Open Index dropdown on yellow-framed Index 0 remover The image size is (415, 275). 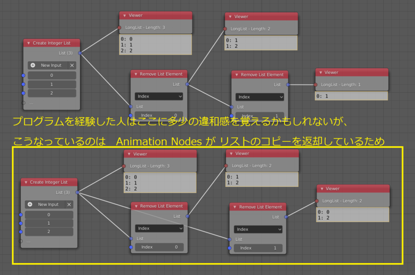[159, 228]
